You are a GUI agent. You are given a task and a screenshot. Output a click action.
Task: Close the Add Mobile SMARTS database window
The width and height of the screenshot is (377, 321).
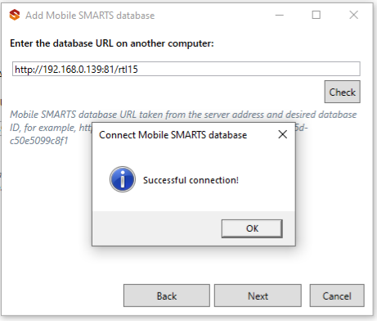(353, 15)
